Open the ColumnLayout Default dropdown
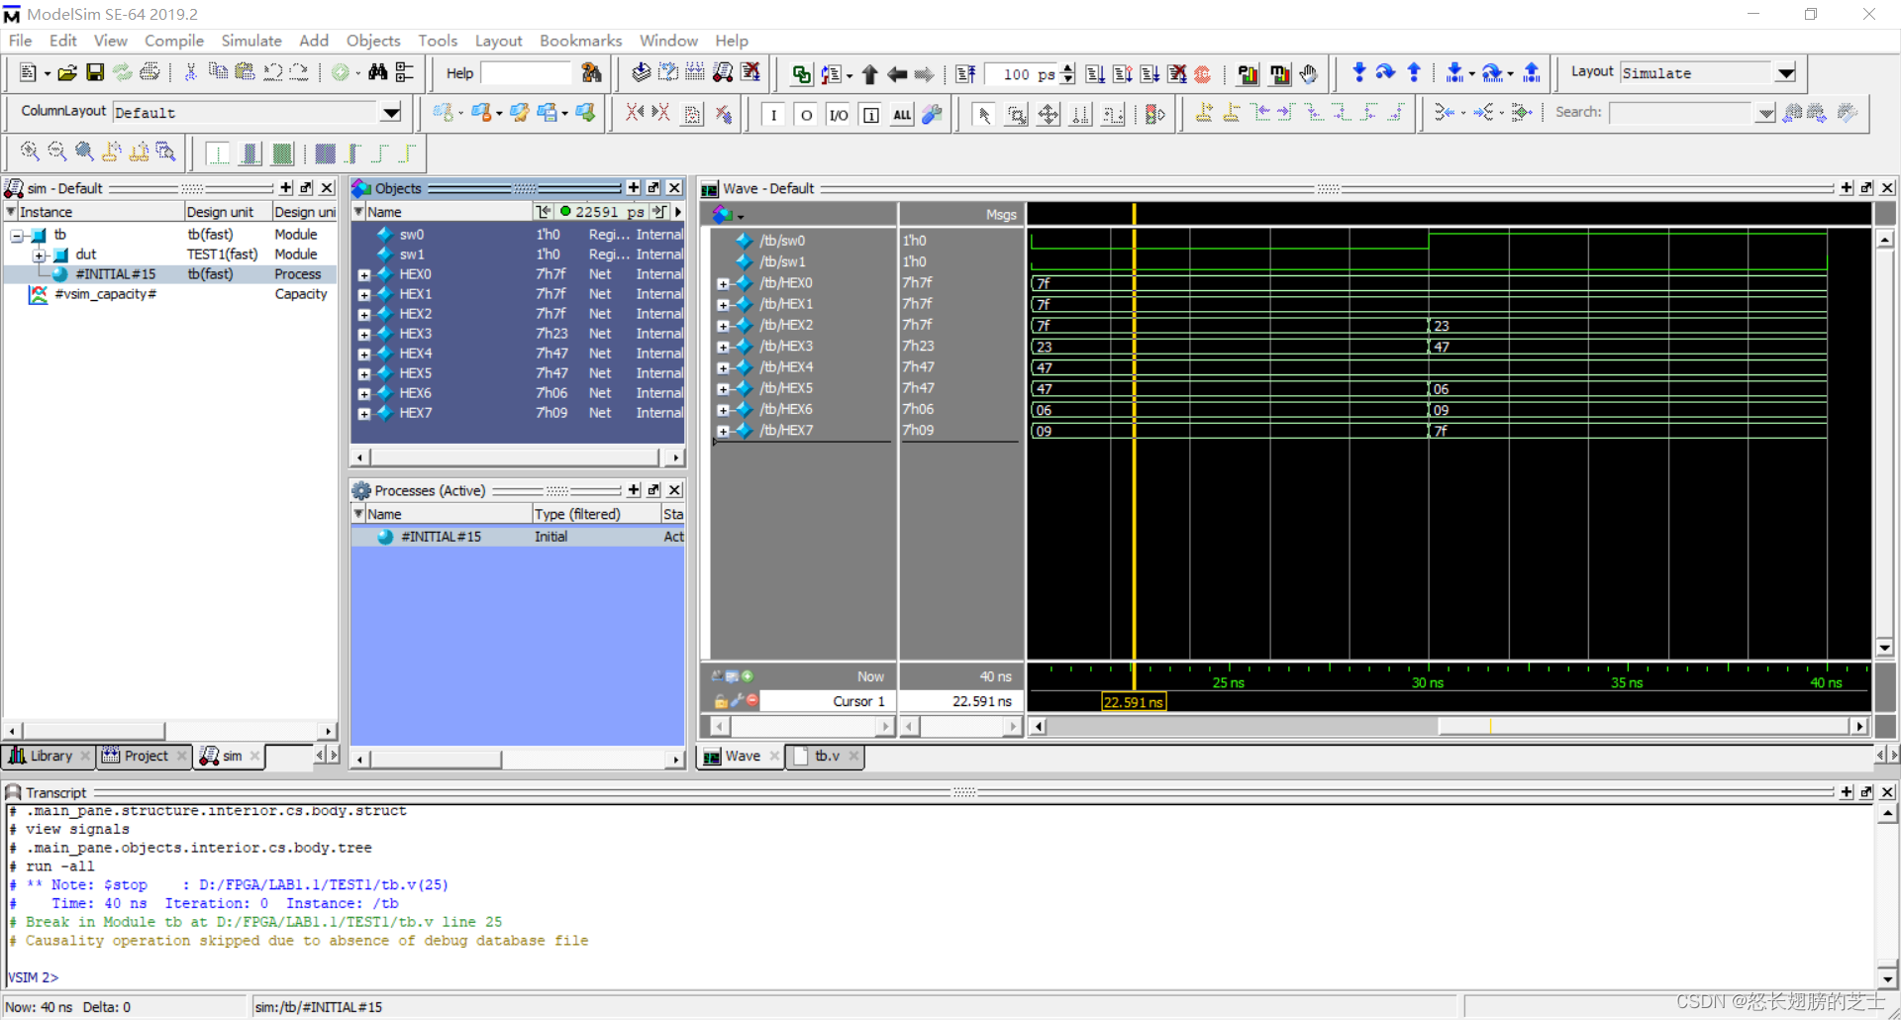Image resolution: width=1901 pixels, height=1020 pixels. pos(391,113)
